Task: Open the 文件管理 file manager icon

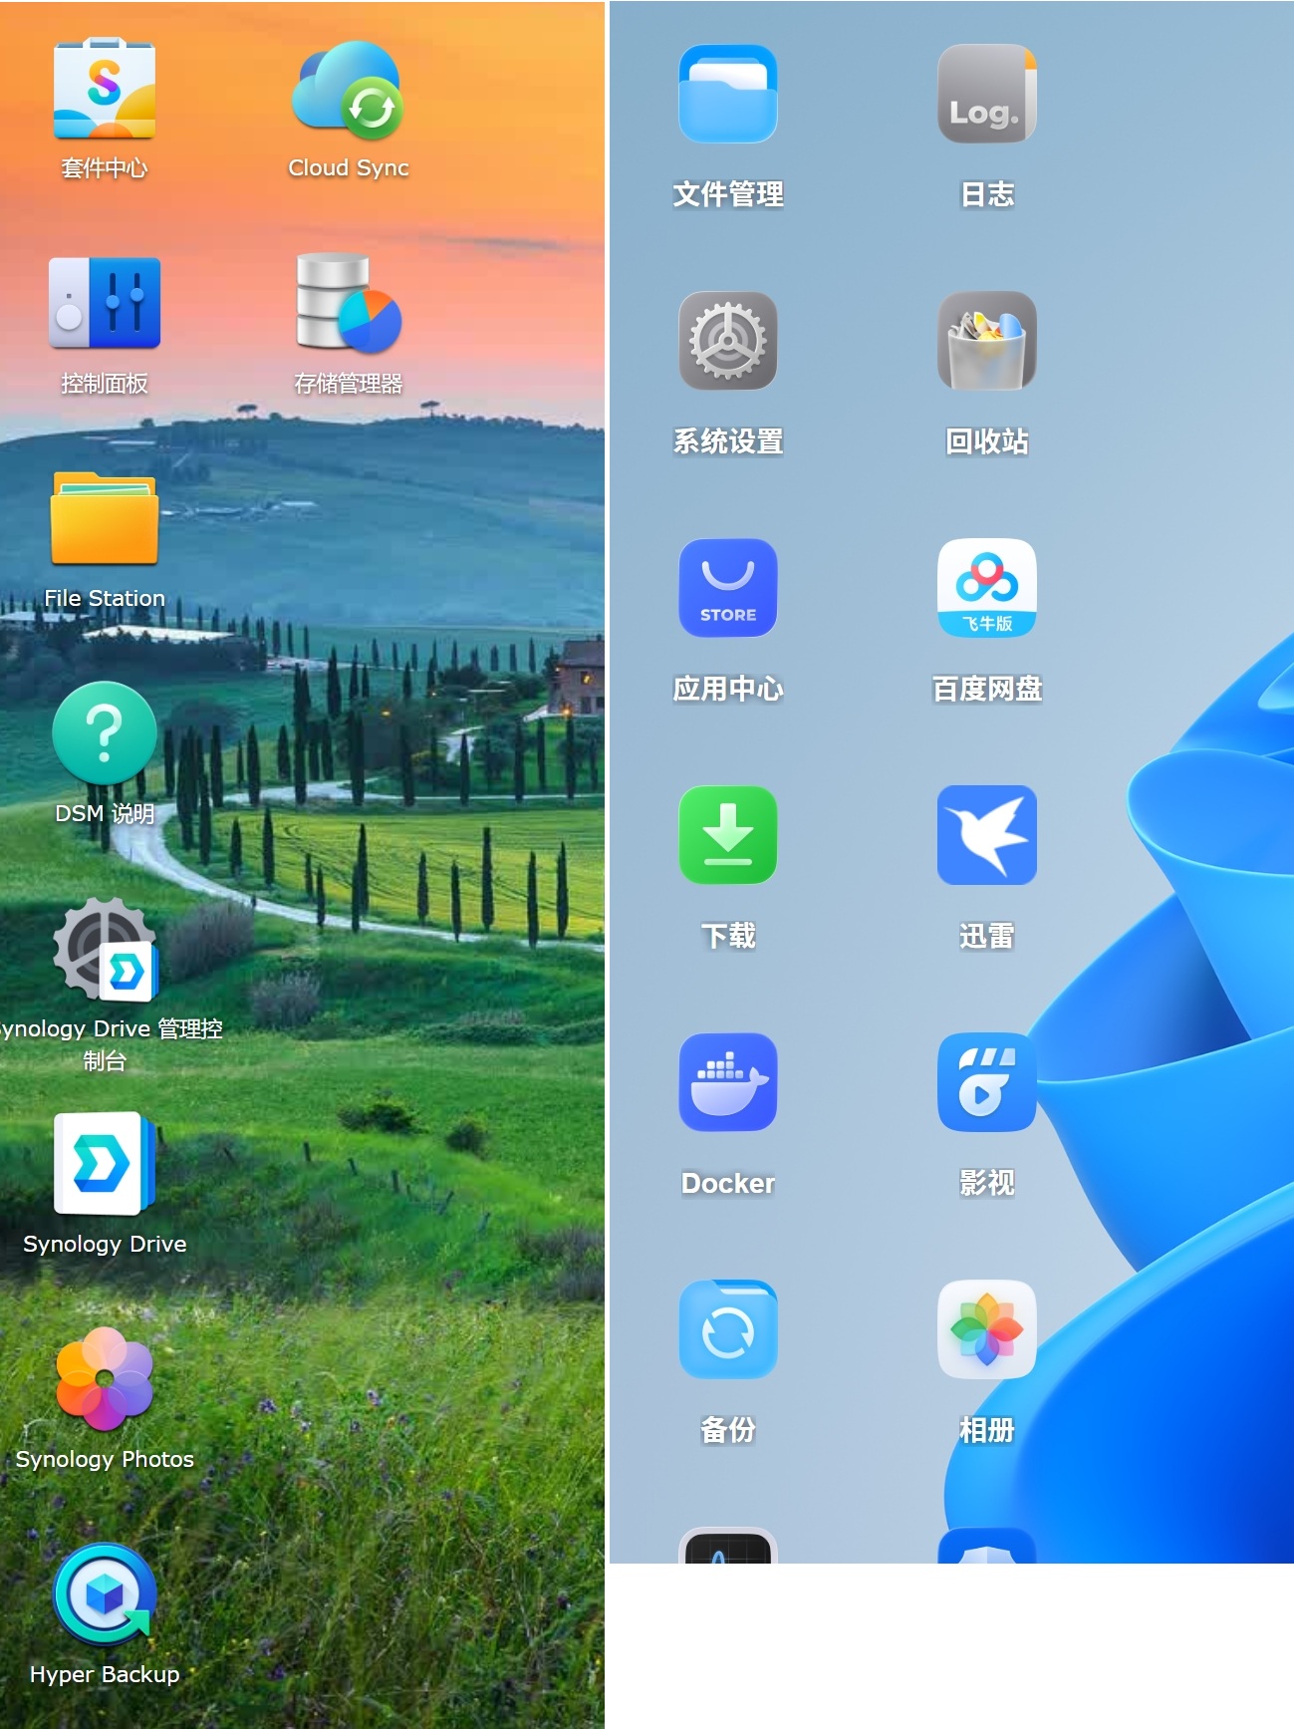Action: 728,94
